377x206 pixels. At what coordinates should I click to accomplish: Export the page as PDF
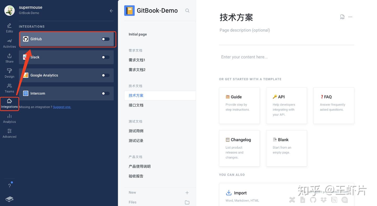coord(342,17)
